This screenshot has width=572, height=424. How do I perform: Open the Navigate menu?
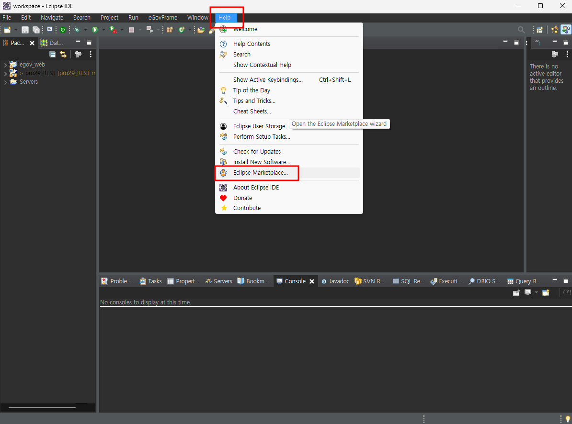tap(52, 18)
